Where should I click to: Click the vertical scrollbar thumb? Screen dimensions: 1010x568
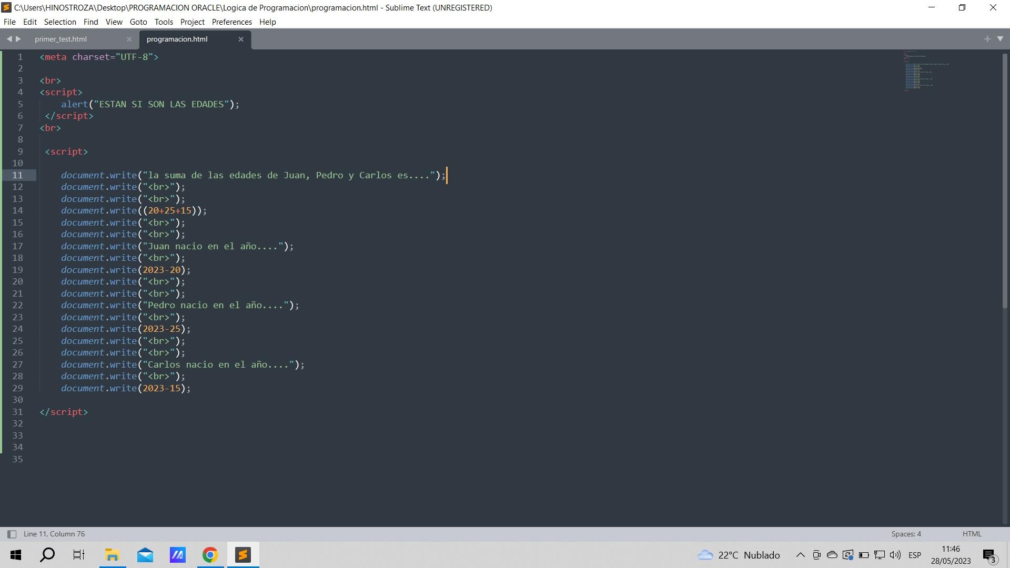[1005, 180]
